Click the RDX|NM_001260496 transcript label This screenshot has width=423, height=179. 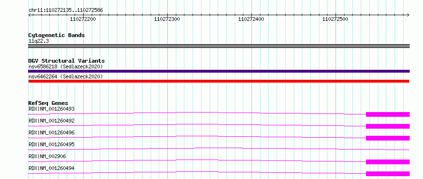tap(51, 132)
